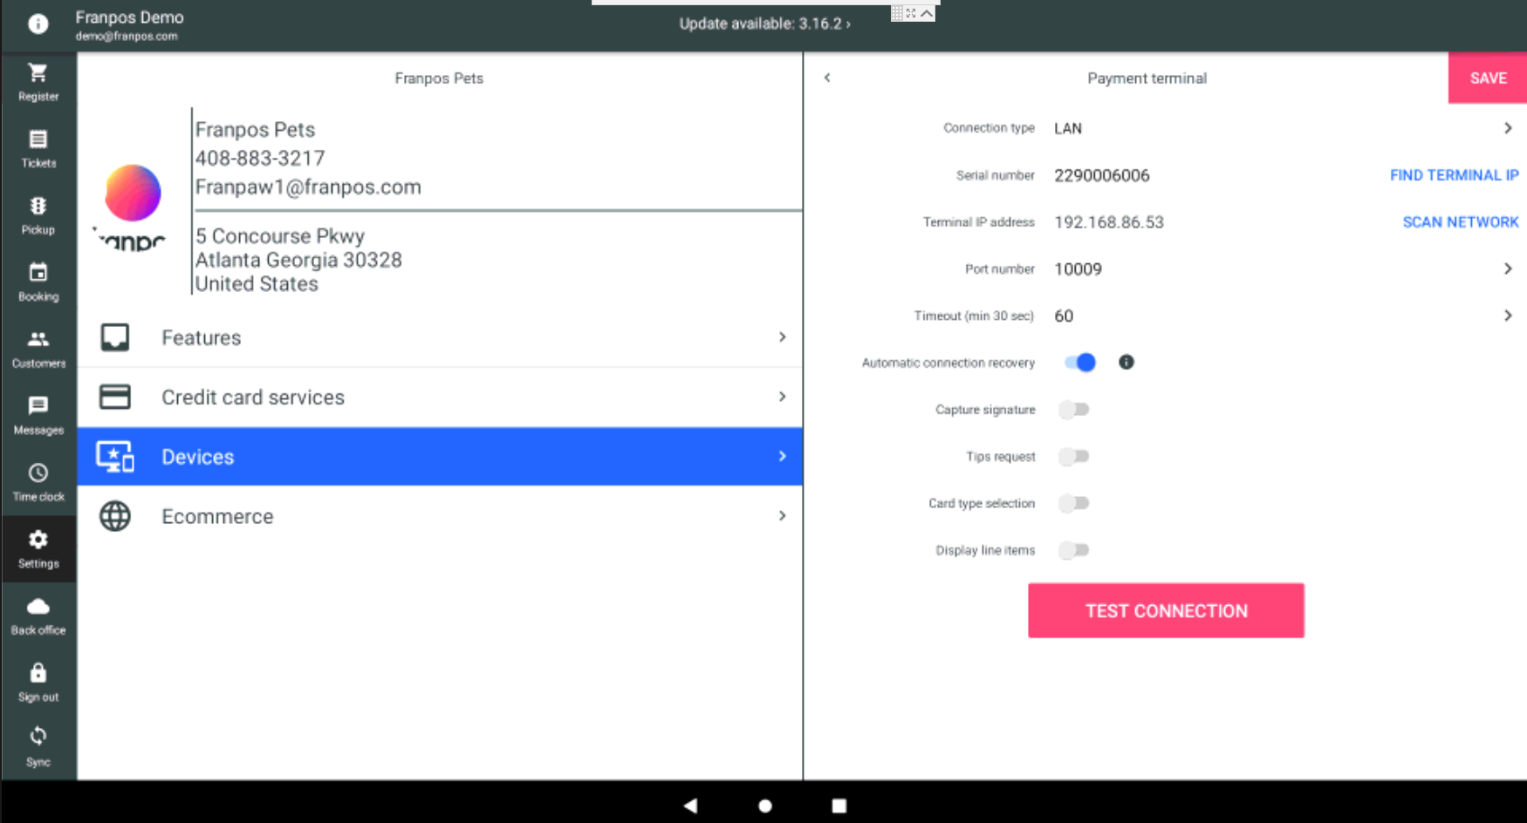
Task: Open the Tickets sidebar icon
Action: (38, 139)
